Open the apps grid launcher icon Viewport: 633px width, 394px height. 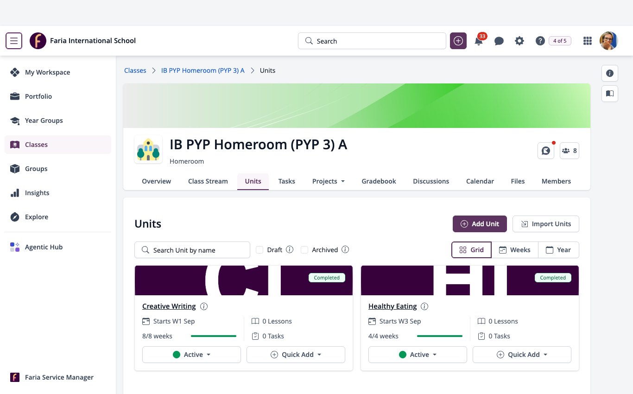click(x=588, y=41)
